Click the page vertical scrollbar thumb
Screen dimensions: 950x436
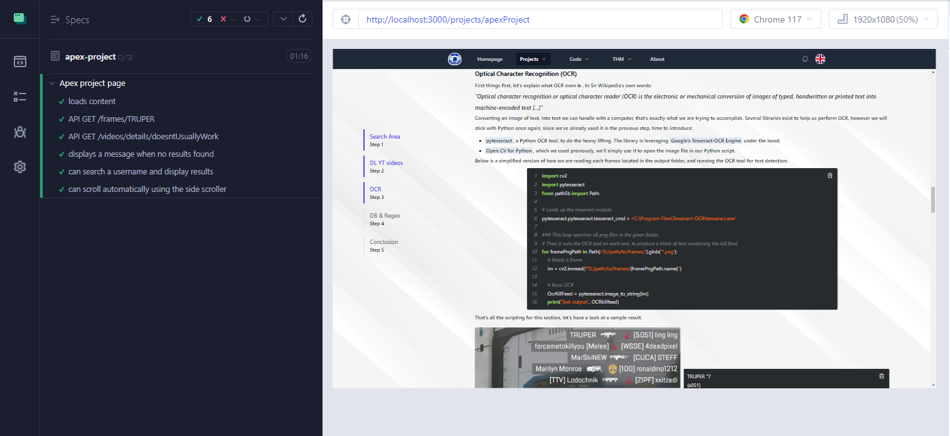pos(932,199)
